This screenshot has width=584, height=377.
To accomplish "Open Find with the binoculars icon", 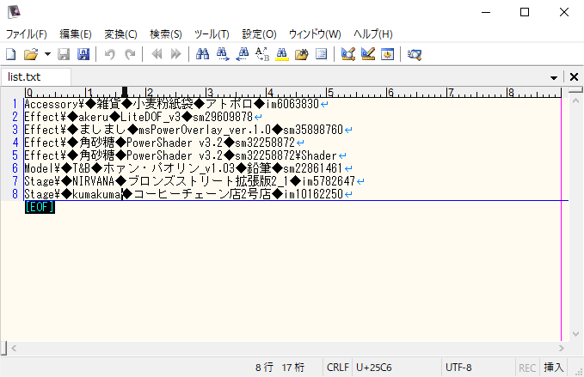I will coord(203,54).
